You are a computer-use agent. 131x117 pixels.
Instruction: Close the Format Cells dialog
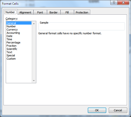tap(123, 2)
